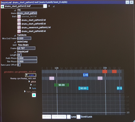This screenshot has width=135, height=122.
Task: Click the cyan plus add-track icon
Action: point(34,95)
